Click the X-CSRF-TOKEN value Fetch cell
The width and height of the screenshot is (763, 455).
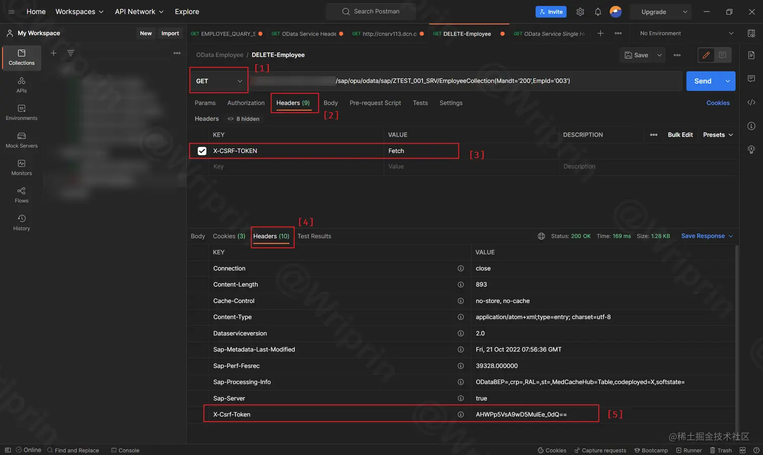[471, 151]
